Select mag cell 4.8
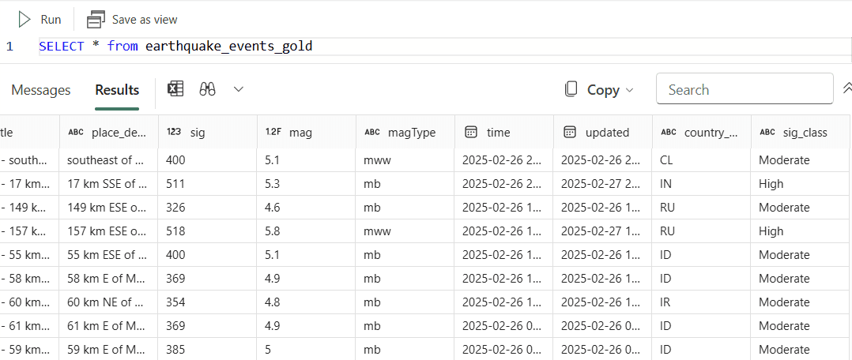 [307, 302]
